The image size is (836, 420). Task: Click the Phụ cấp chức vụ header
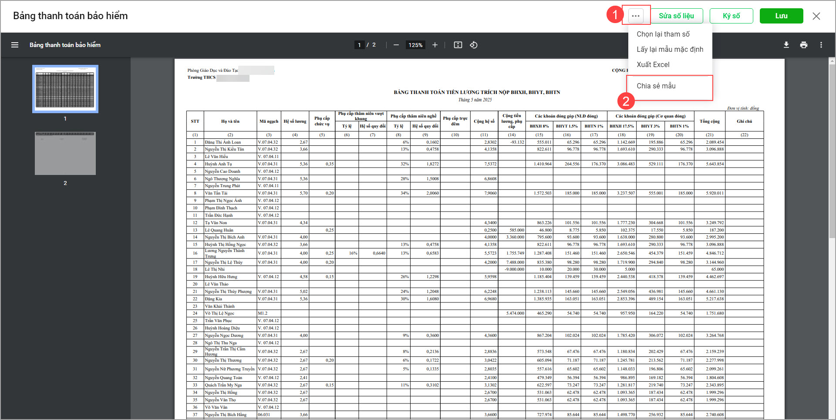[x=322, y=121]
